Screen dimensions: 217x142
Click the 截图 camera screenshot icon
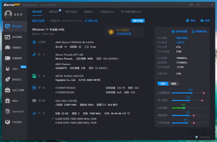tap(202, 21)
